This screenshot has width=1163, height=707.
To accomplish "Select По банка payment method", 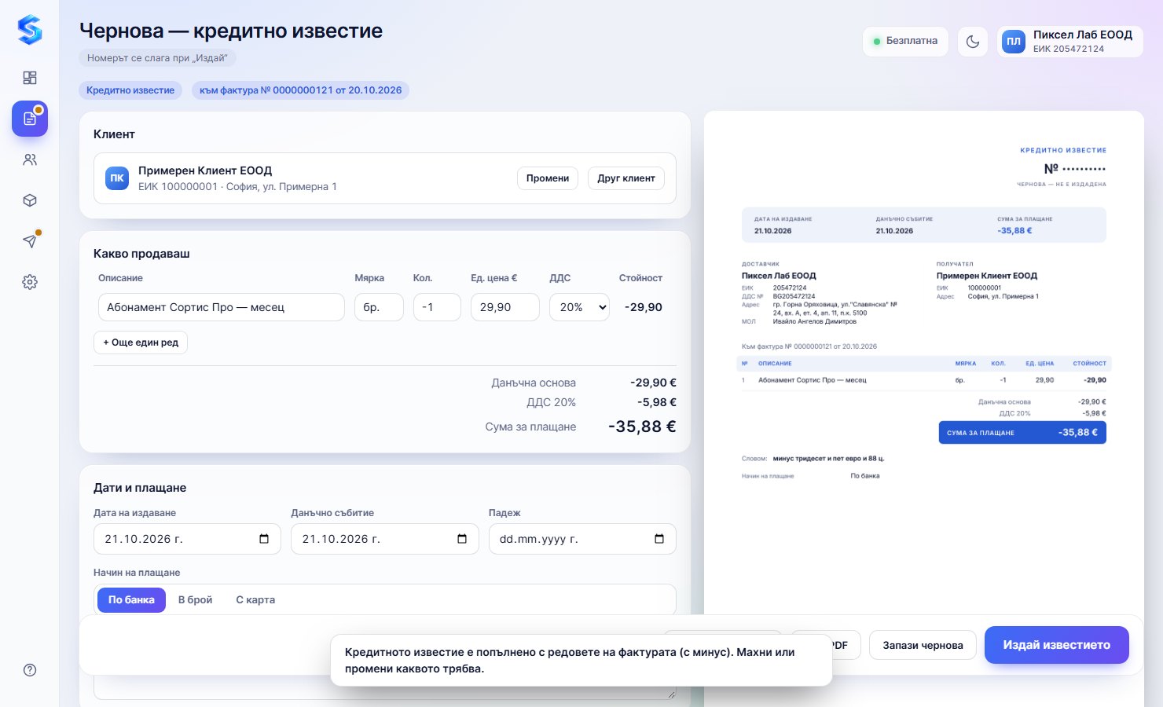I will (x=131, y=600).
